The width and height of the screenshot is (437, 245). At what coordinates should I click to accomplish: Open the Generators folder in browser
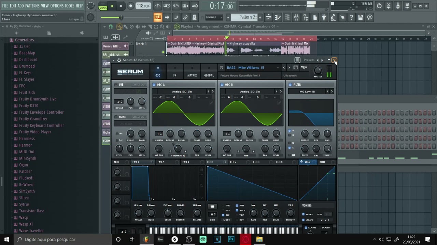[24, 40]
